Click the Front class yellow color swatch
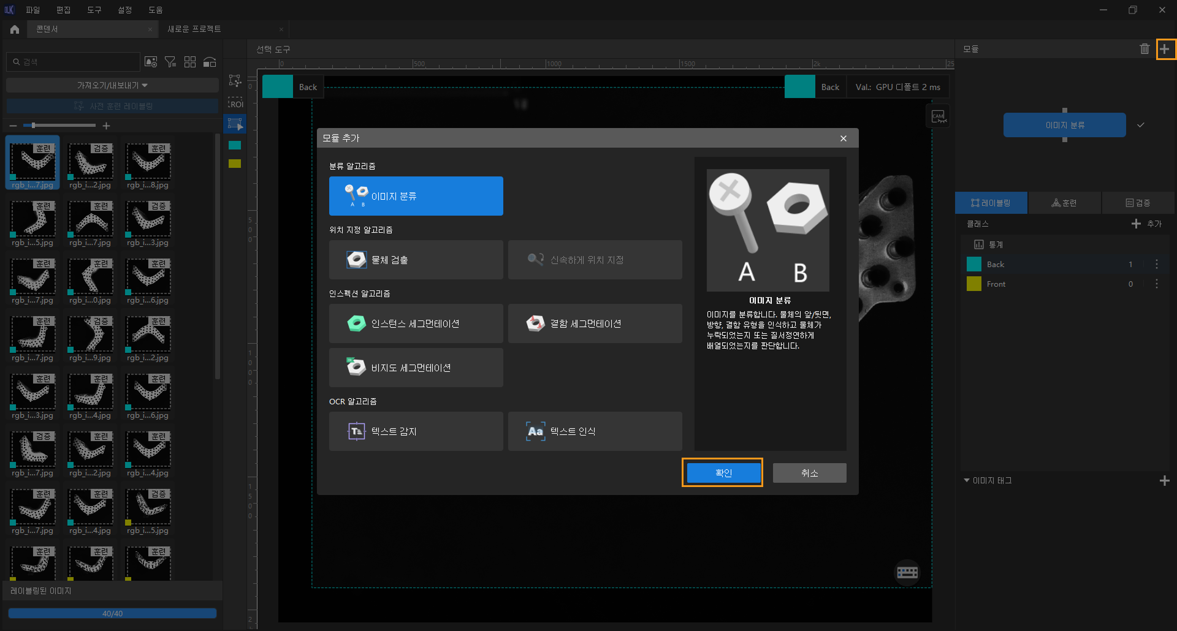 point(974,284)
